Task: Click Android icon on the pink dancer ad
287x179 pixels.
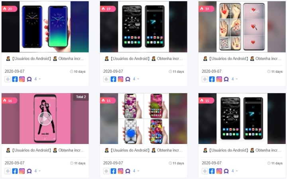Action: [8, 171]
